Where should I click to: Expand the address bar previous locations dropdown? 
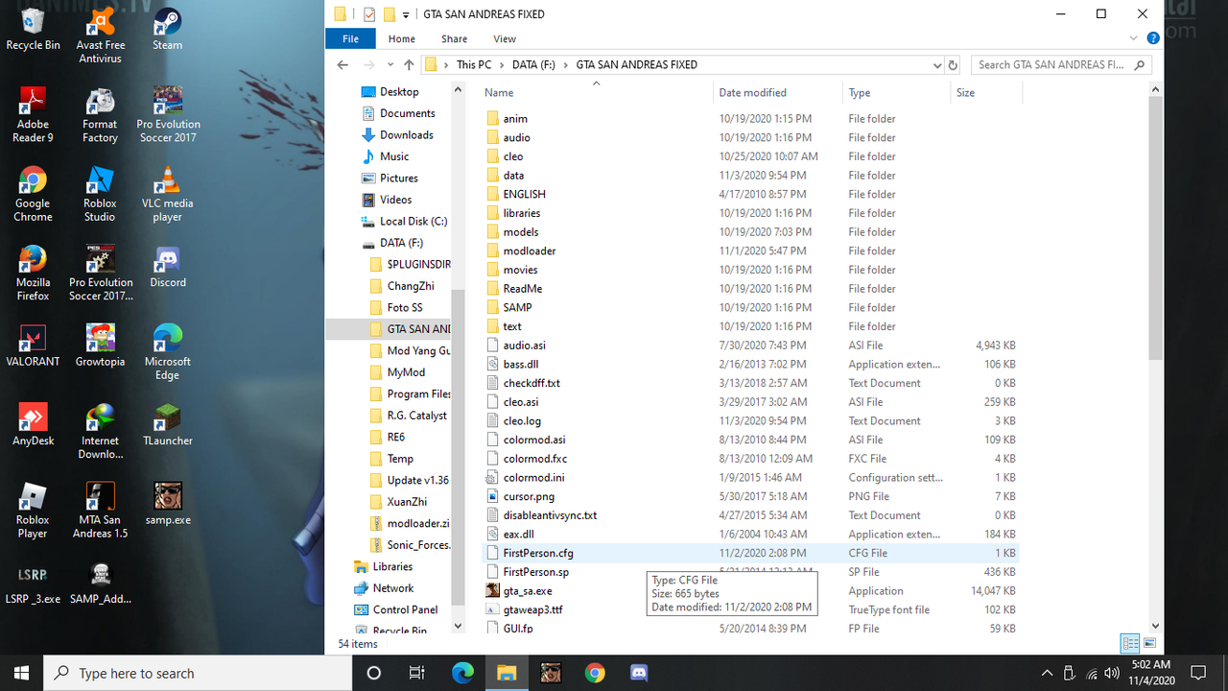(x=937, y=64)
